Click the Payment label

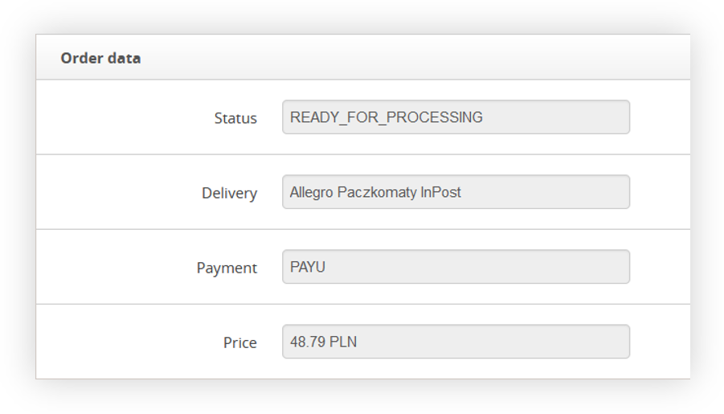tap(227, 268)
